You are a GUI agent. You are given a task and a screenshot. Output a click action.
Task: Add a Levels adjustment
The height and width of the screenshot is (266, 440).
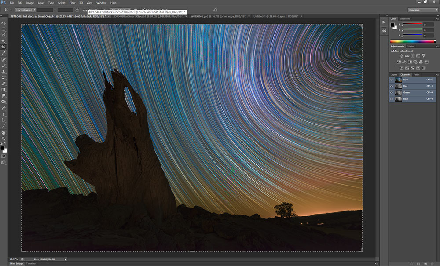pos(407,56)
